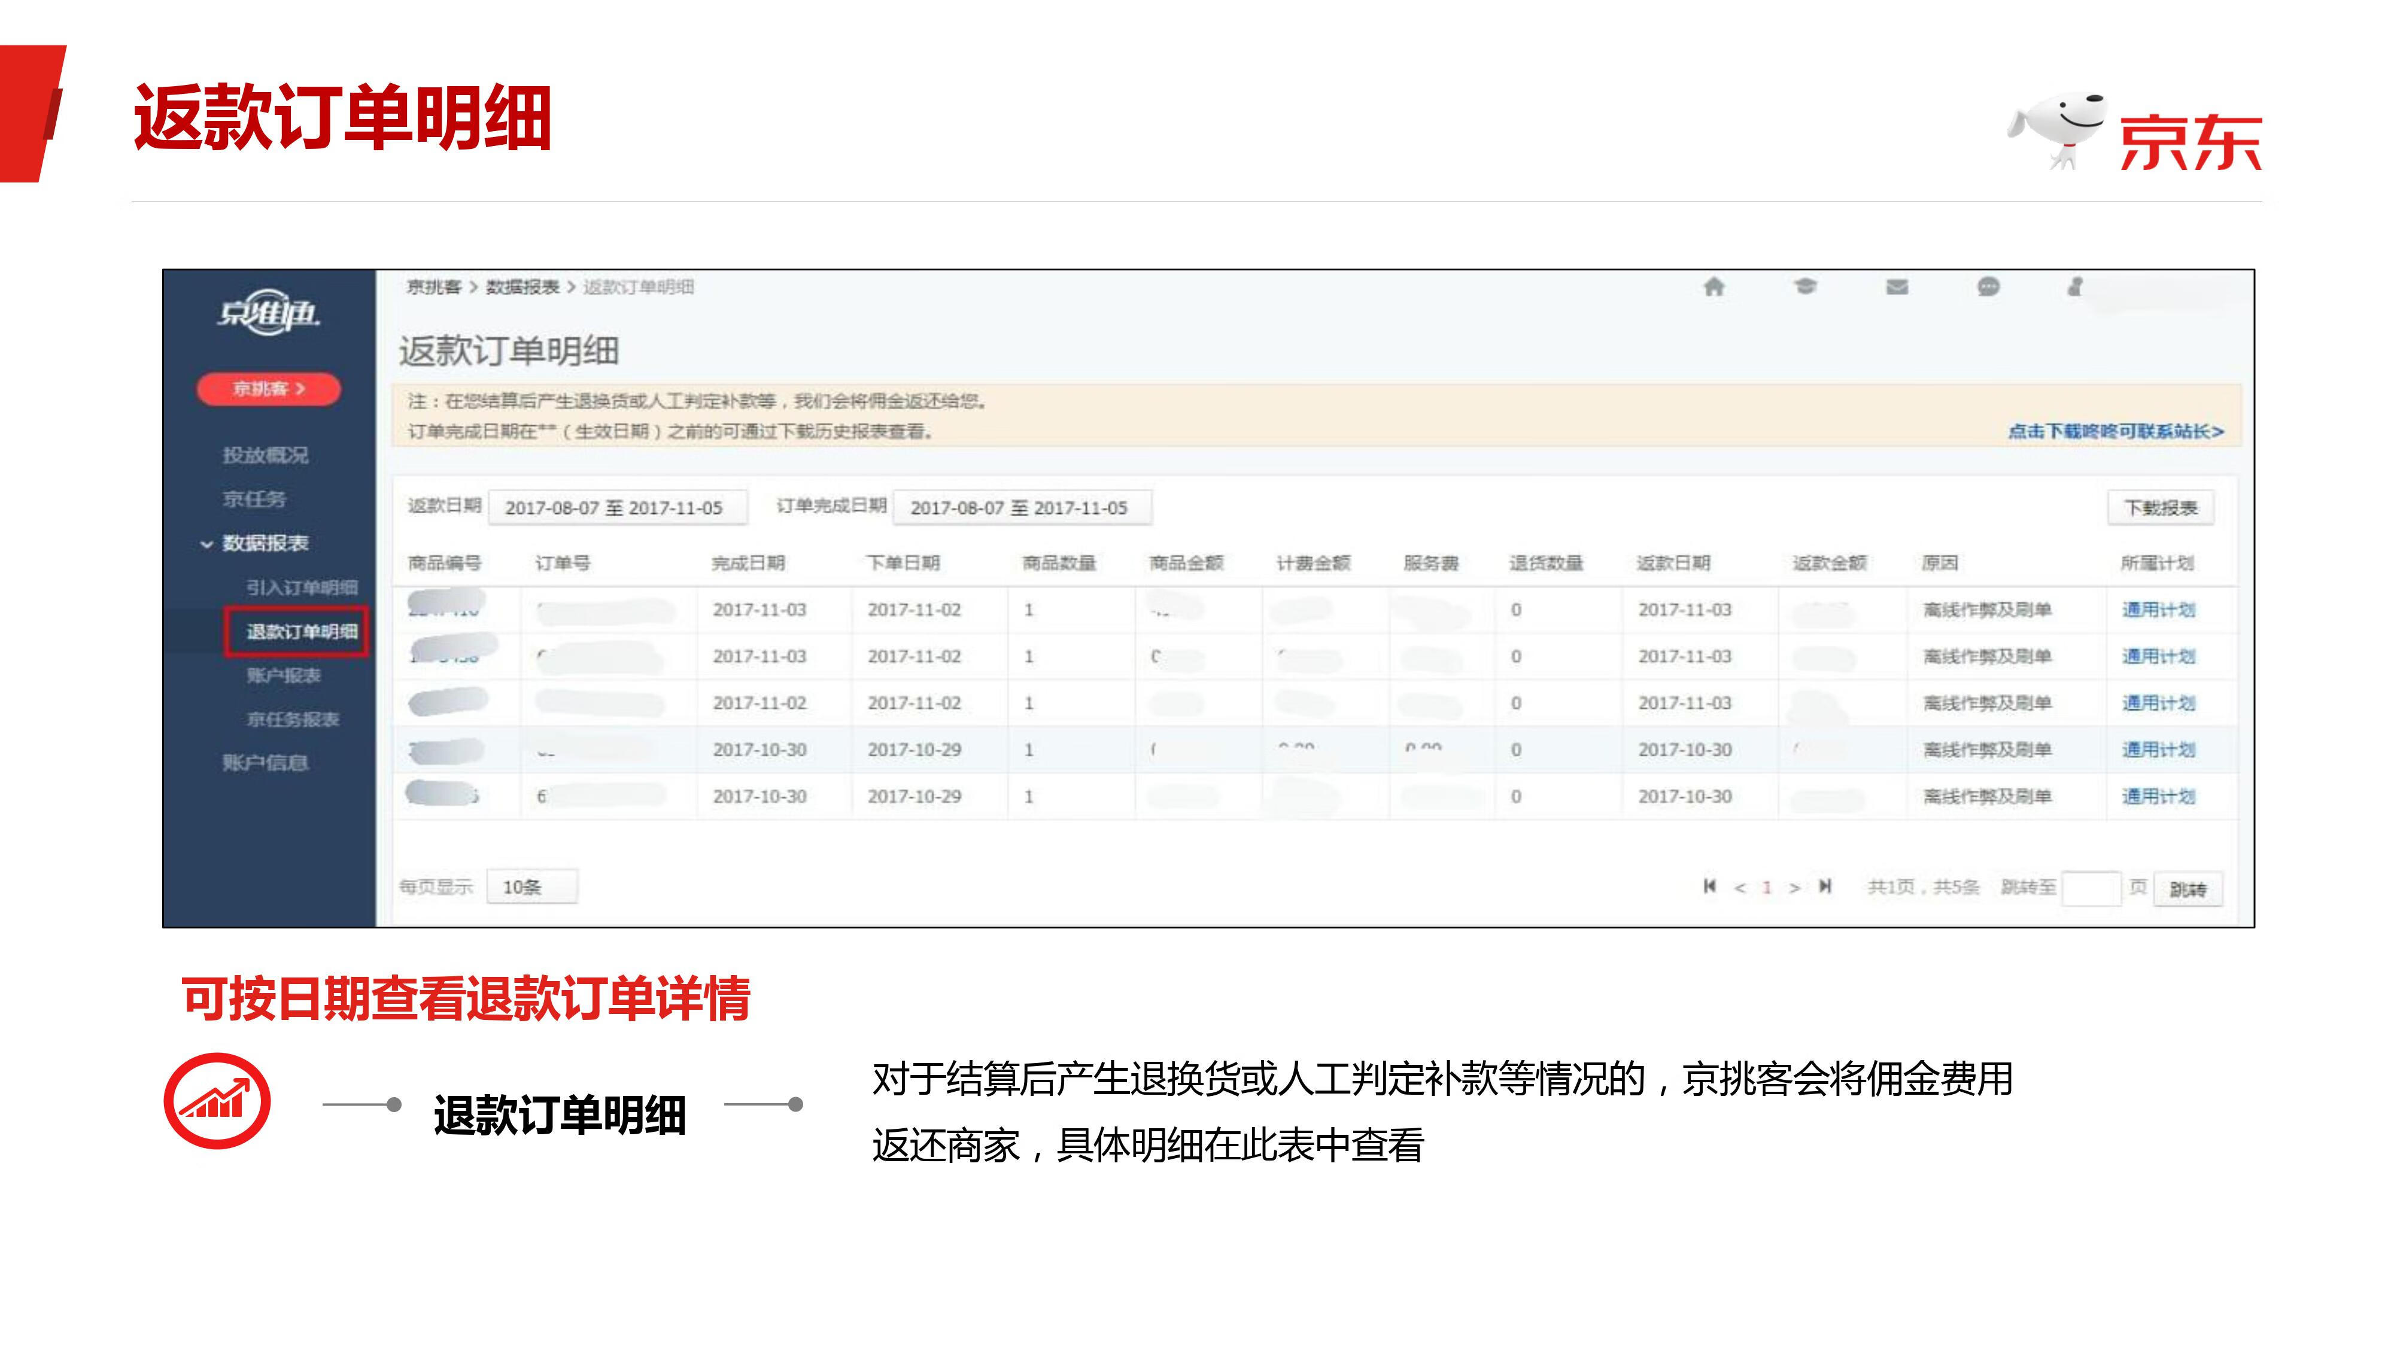Open the envelope messages icon

[x=1897, y=287]
